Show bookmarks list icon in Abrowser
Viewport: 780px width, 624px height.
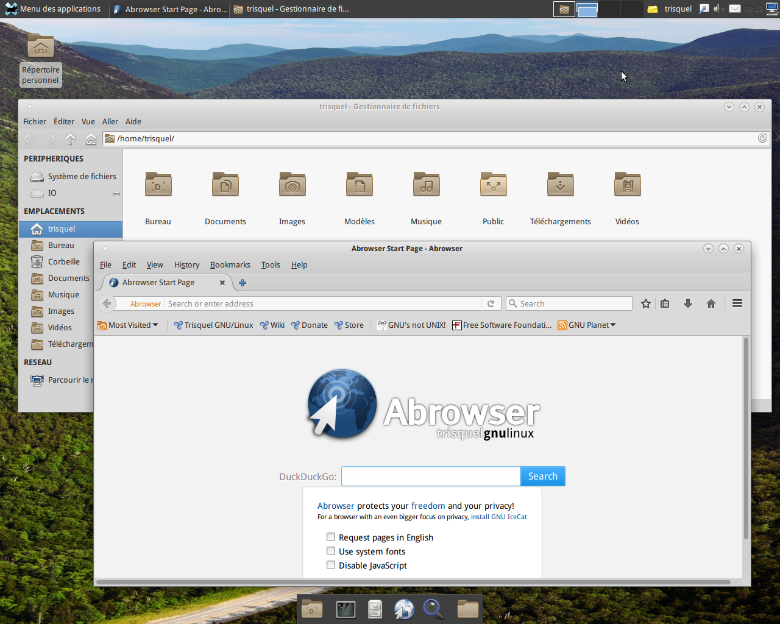tap(665, 303)
